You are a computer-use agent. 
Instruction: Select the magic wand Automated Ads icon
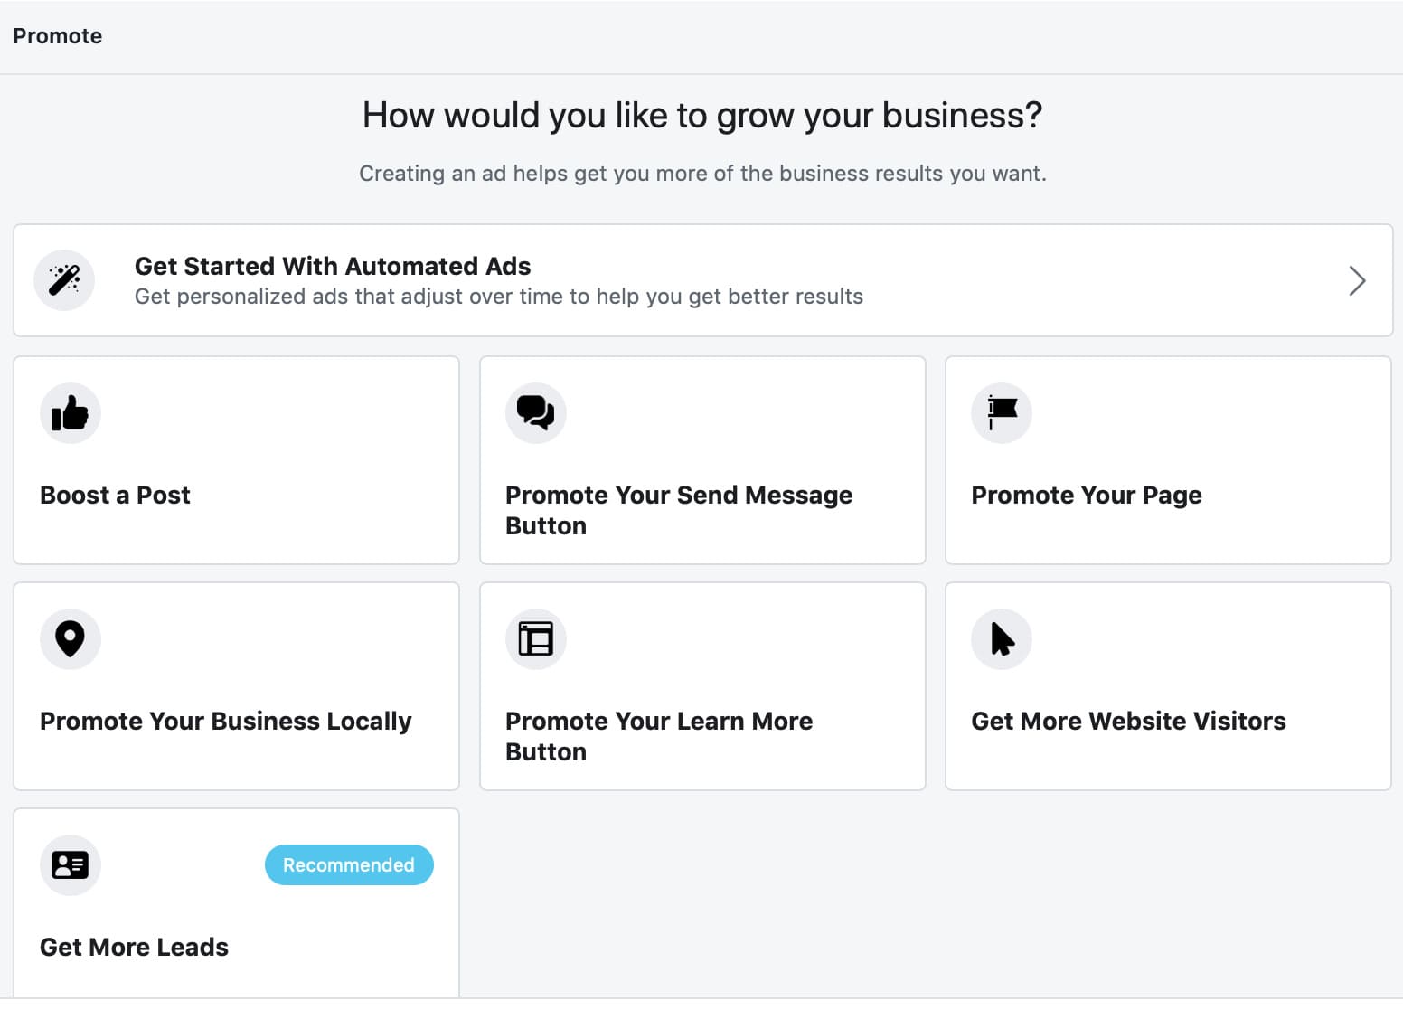(63, 280)
